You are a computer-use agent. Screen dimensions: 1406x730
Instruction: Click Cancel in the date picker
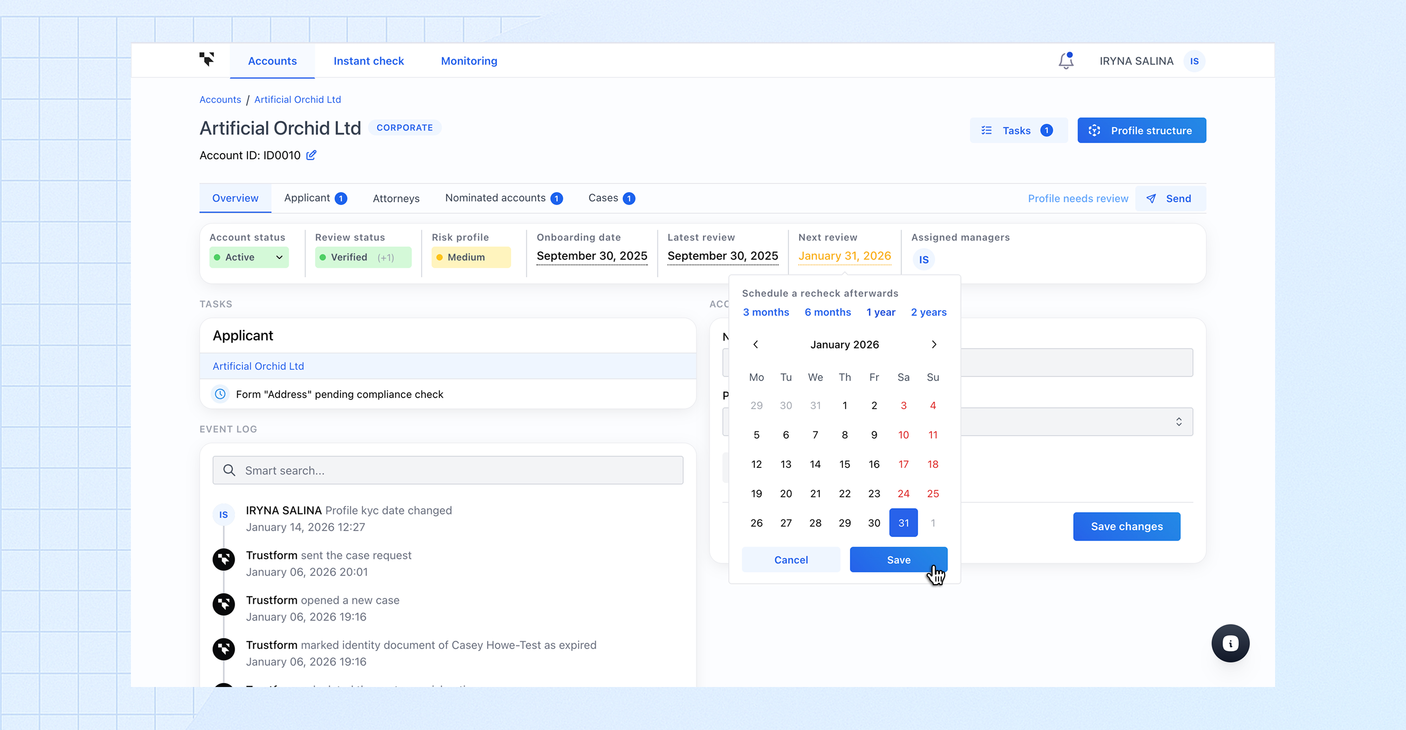pyautogui.click(x=790, y=560)
